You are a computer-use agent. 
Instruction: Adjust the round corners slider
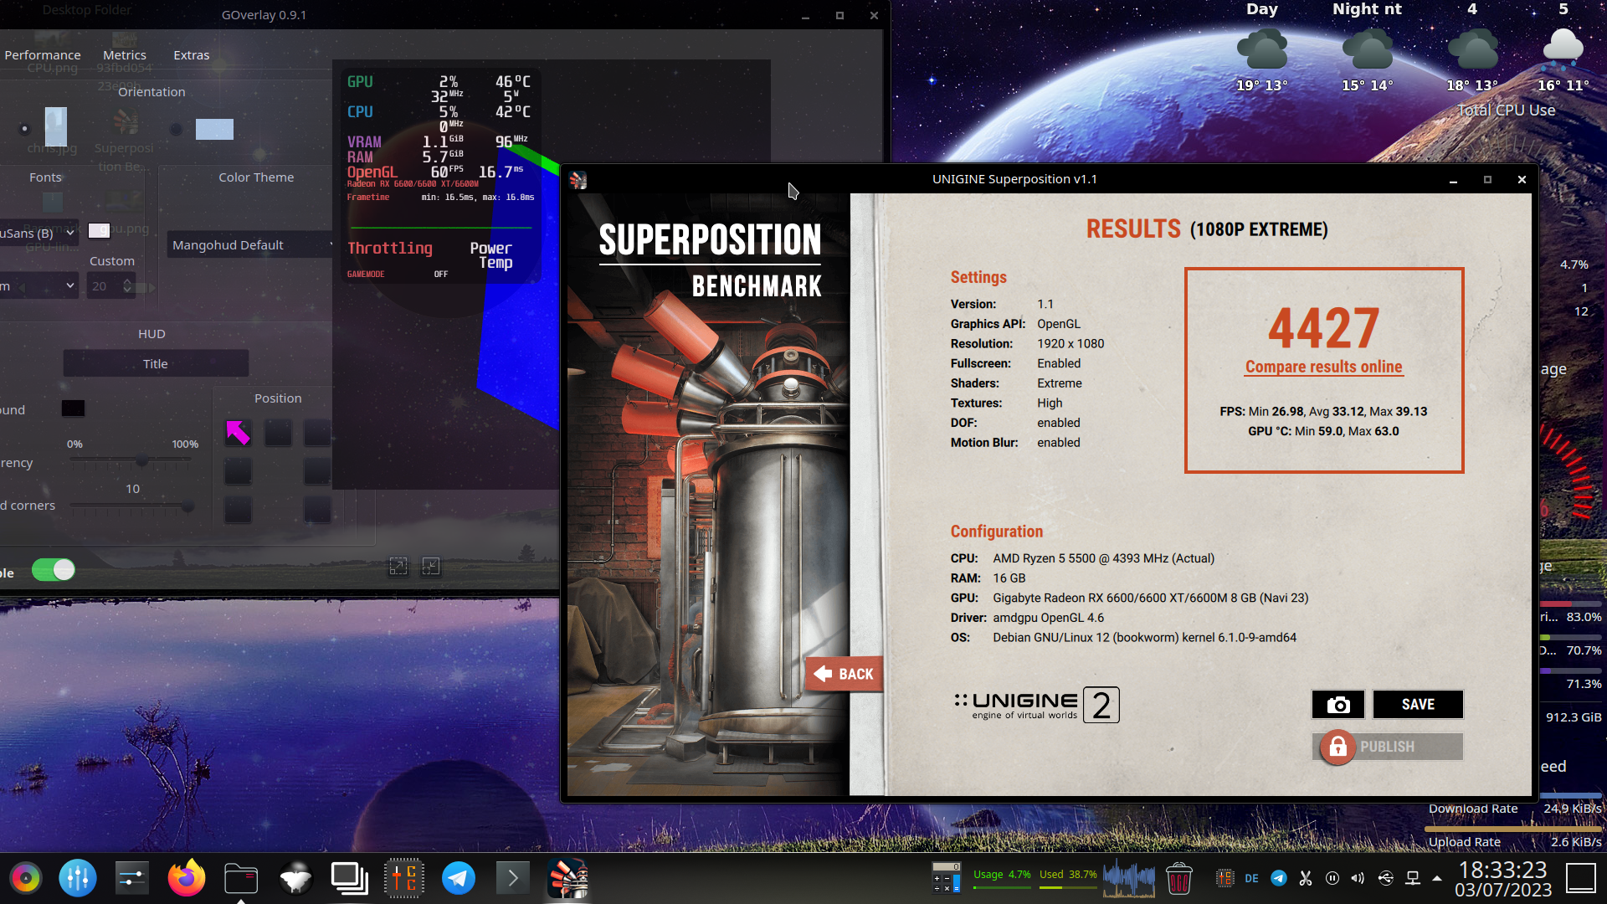point(187,506)
